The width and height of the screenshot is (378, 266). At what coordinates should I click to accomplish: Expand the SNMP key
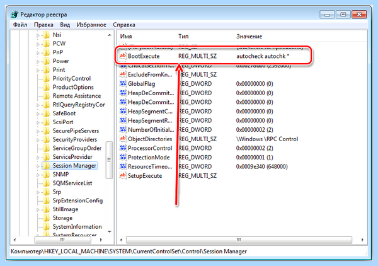tap(38, 175)
